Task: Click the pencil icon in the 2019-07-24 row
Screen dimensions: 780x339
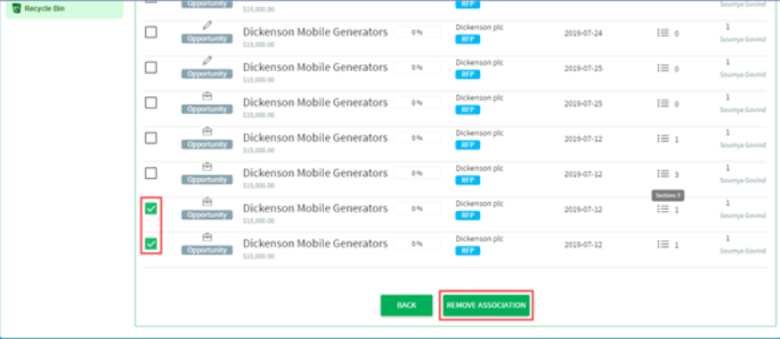Action: click(x=207, y=25)
